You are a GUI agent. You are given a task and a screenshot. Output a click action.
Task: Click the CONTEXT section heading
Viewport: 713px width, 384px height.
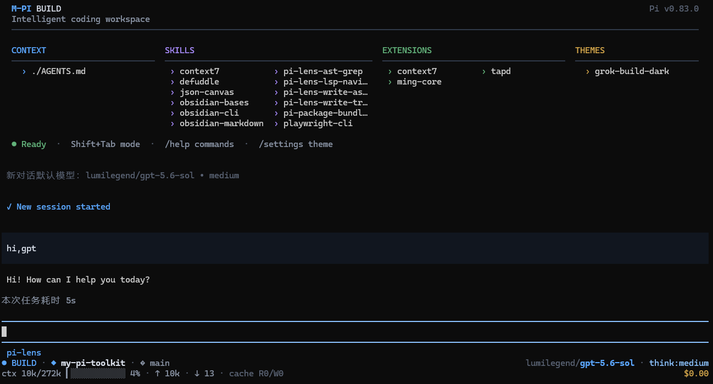pos(29,50)
